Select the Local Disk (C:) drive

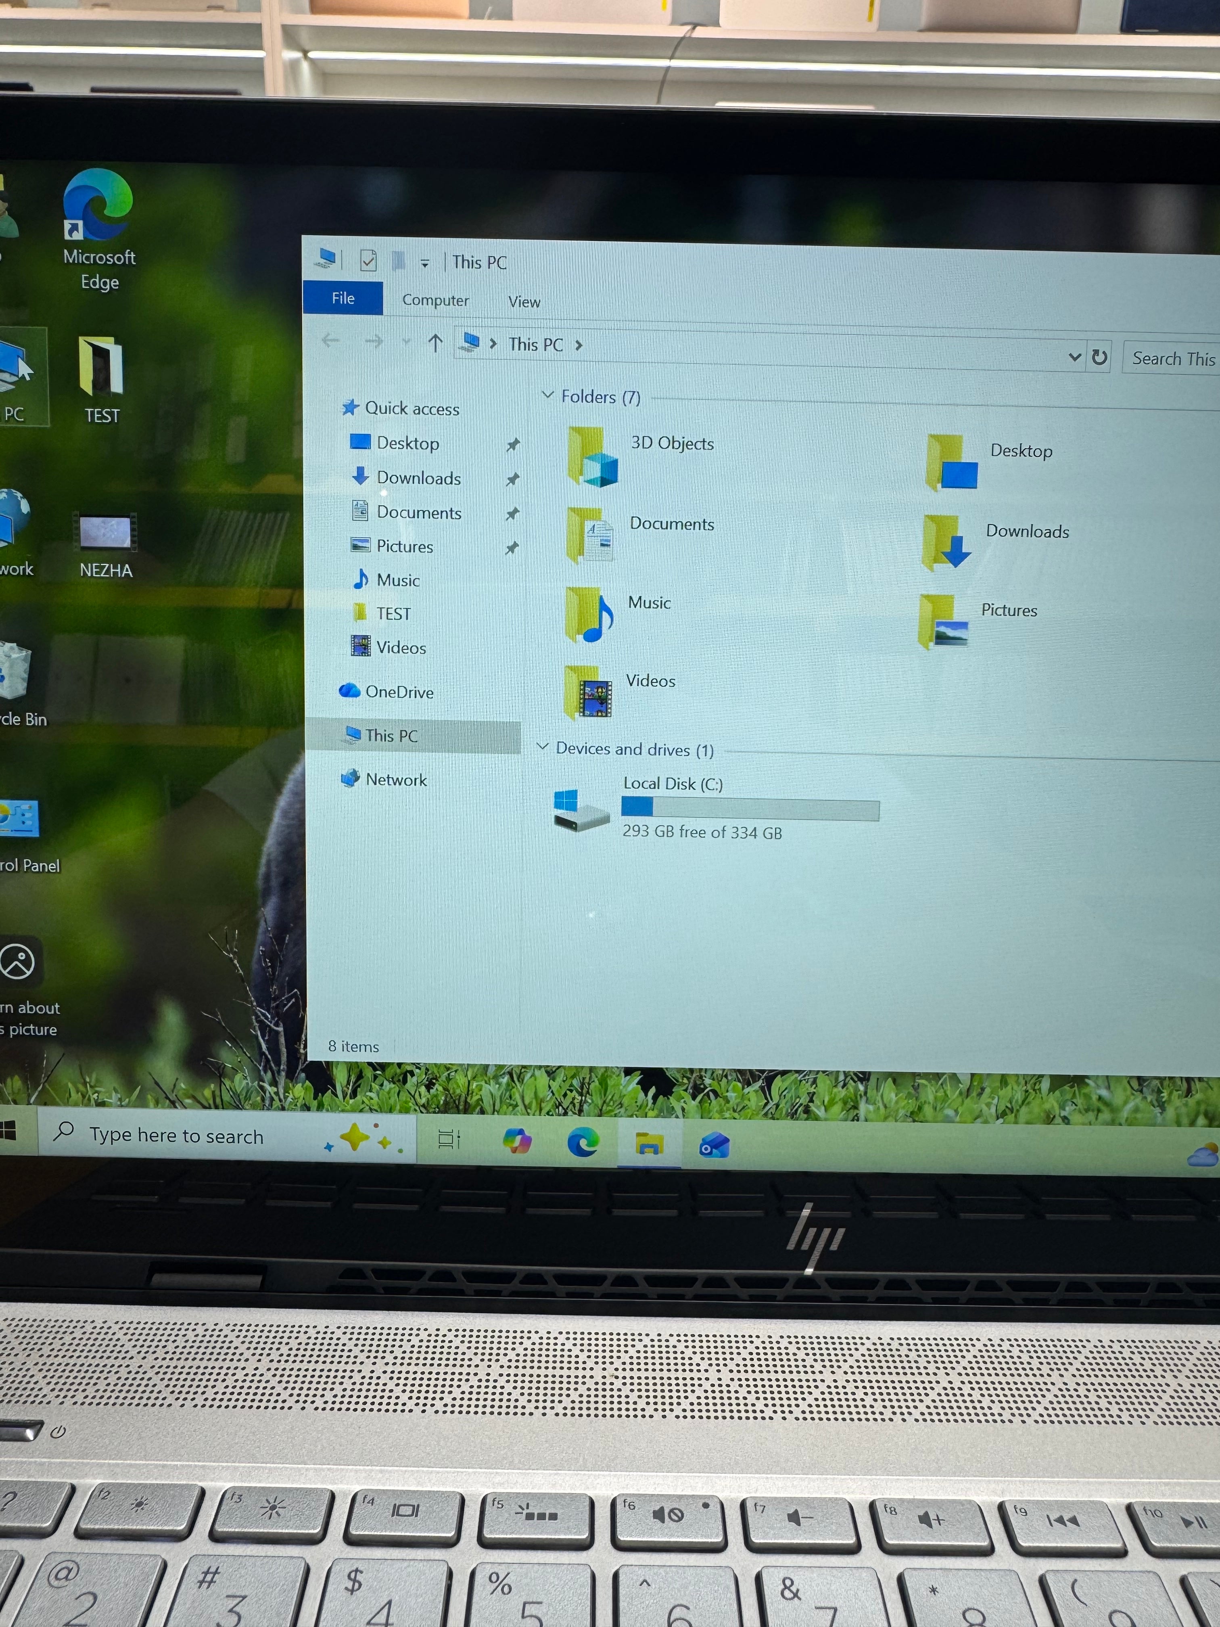point(716,807)
